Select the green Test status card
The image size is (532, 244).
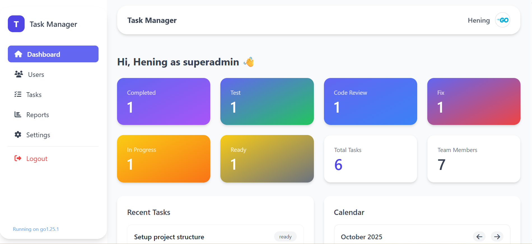(x=267, y=101)
